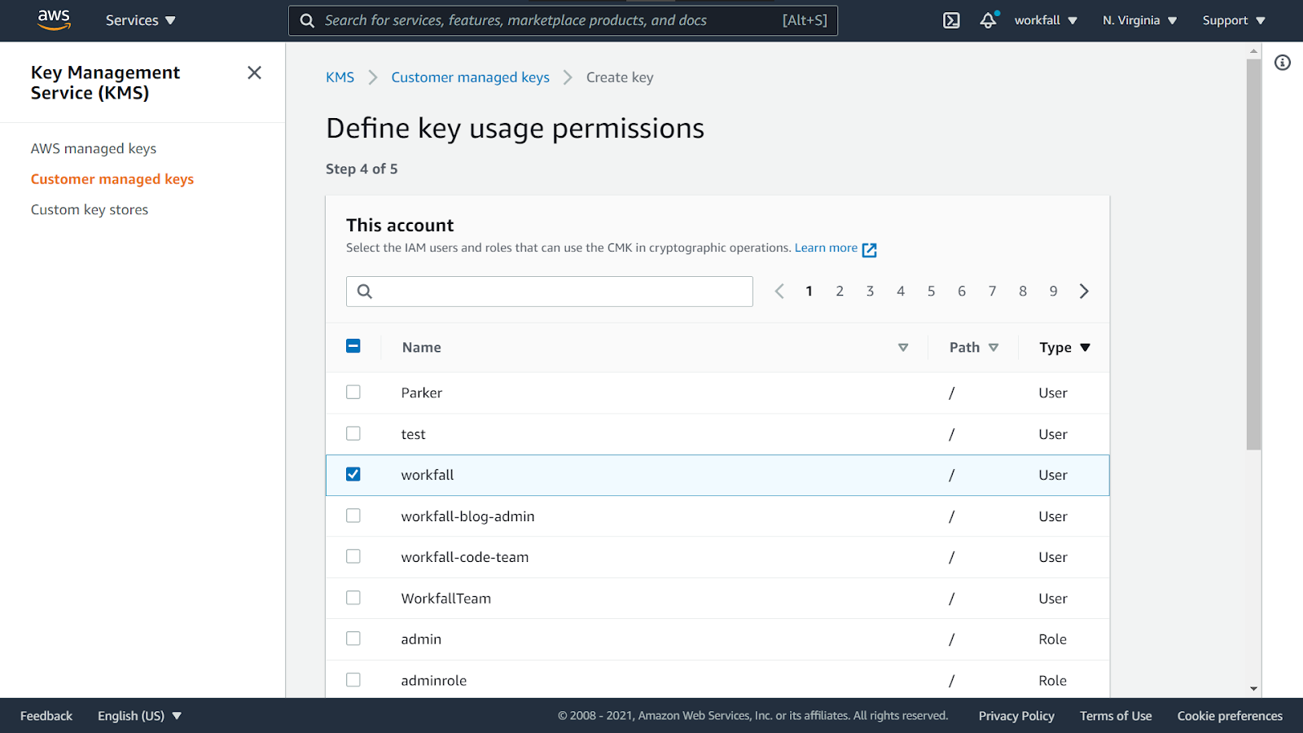Viewport: 1303px width, 733px height.
Task: Check the adminrole role checkbox
Action: [353, 679]
